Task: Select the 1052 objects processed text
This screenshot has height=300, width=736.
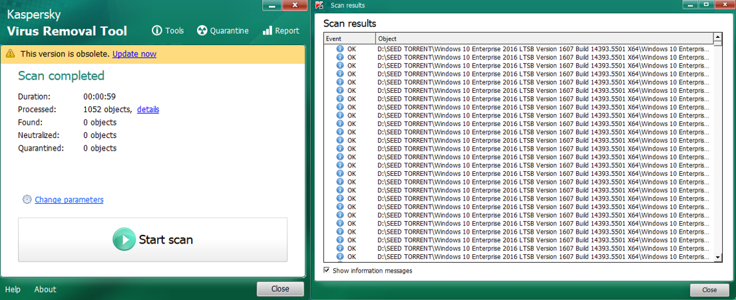Action: (x=108, y=110)
